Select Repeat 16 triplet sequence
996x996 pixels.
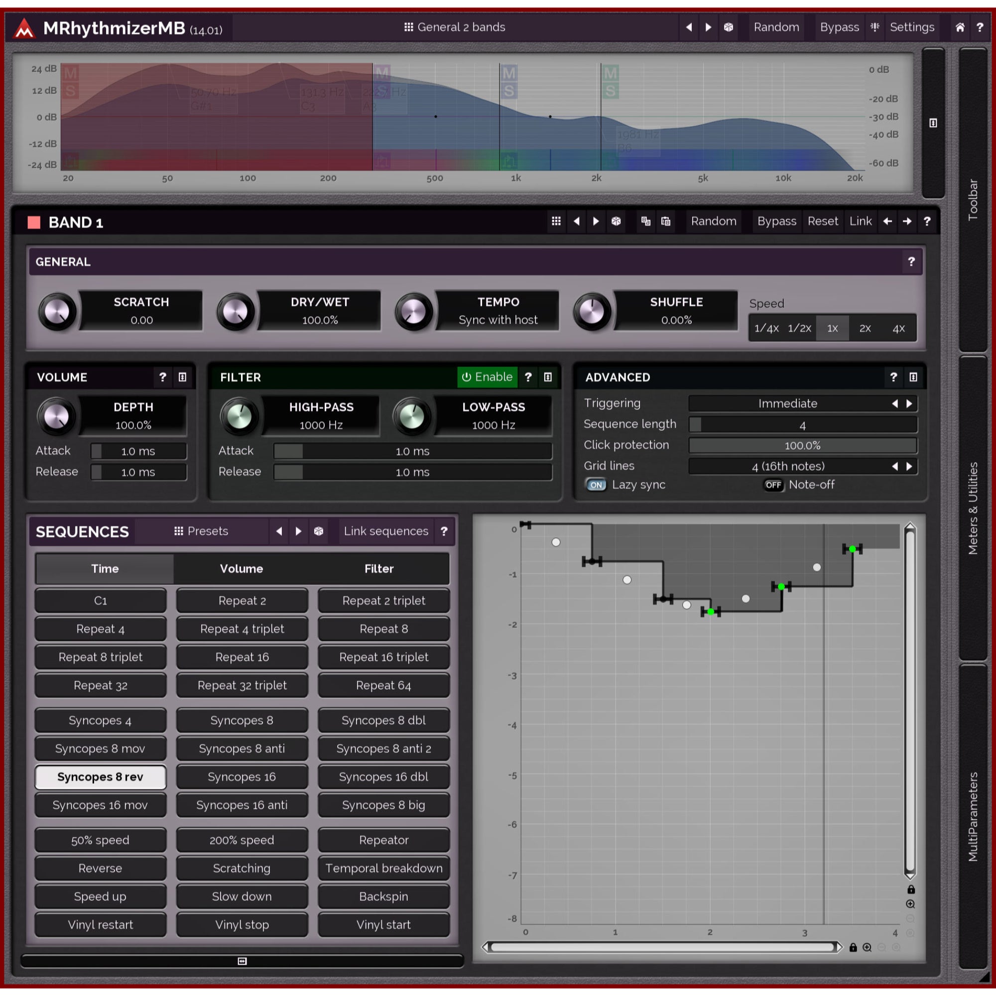tap(383, 657)
